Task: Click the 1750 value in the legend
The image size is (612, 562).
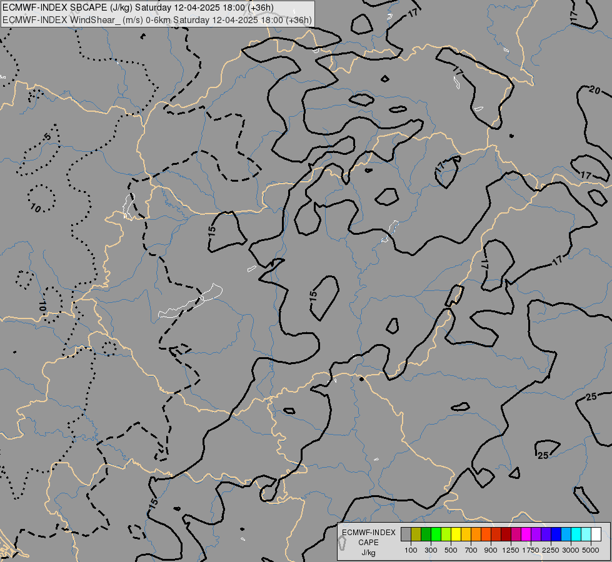Action: (531, 550)
